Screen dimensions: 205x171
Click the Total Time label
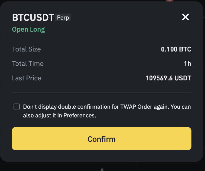click(28, 64)
